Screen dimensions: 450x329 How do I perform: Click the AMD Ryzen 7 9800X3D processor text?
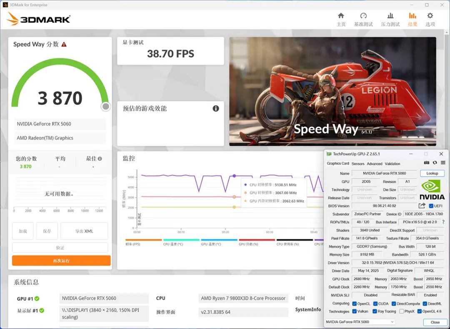[x=243, y=298]
